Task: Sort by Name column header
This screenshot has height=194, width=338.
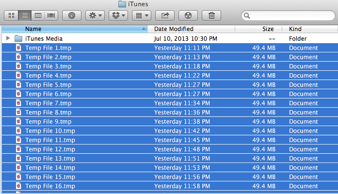Action: pyautogui.click(x=75, y=29)
